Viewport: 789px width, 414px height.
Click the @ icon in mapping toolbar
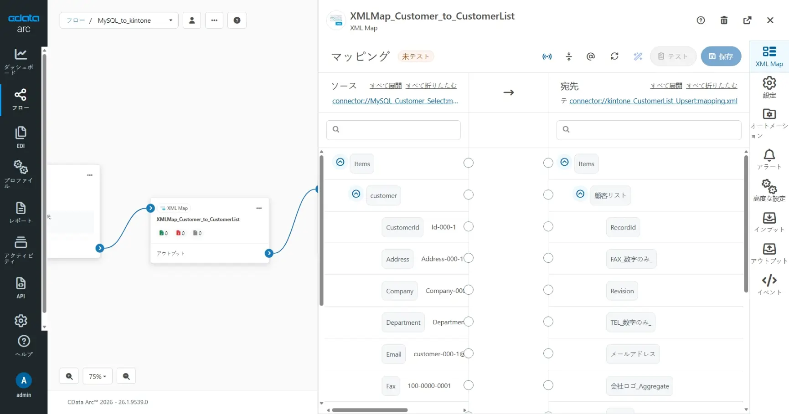click(x=591, y=56)
